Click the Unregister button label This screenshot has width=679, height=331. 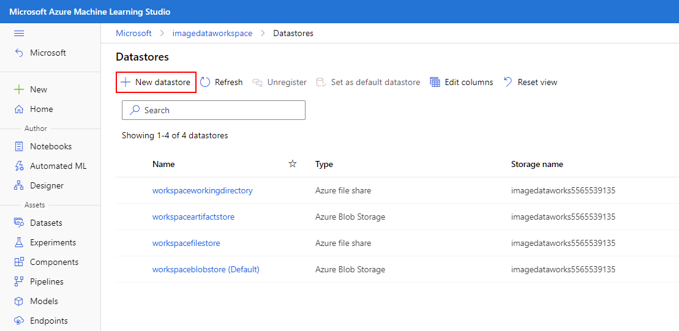(x=287, y=82)
